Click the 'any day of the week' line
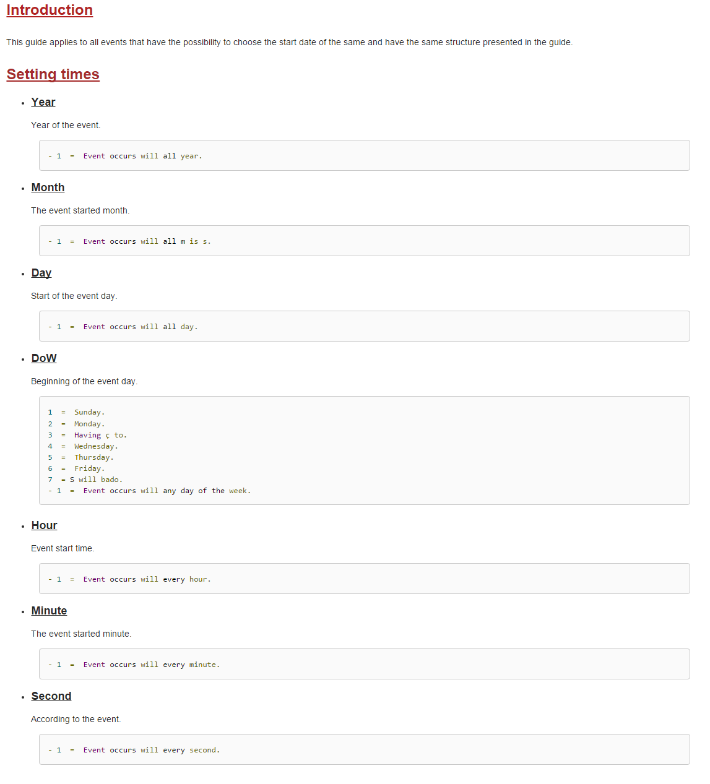Screen dimensions: 710x784 [149, 491]
